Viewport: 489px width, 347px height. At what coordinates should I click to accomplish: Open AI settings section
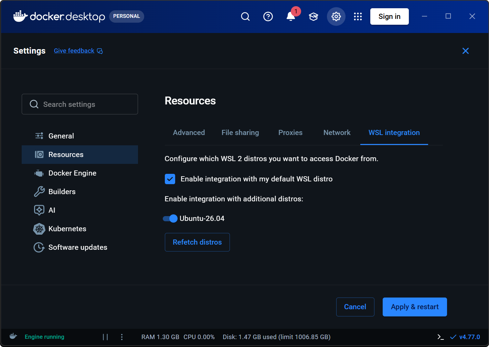(x=80, y=210)
